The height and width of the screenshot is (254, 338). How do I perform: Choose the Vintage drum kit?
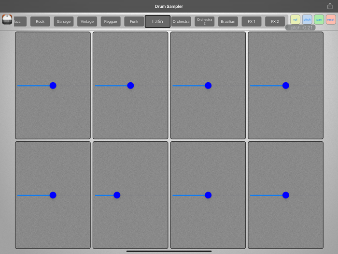coord(87,22)
